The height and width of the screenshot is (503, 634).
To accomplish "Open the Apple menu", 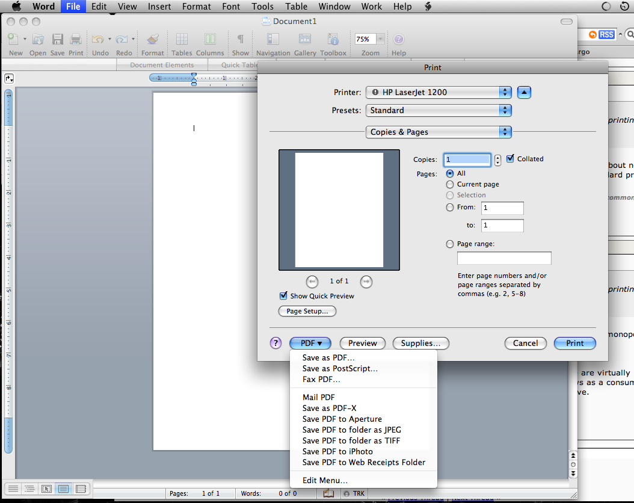I will 17,7.
